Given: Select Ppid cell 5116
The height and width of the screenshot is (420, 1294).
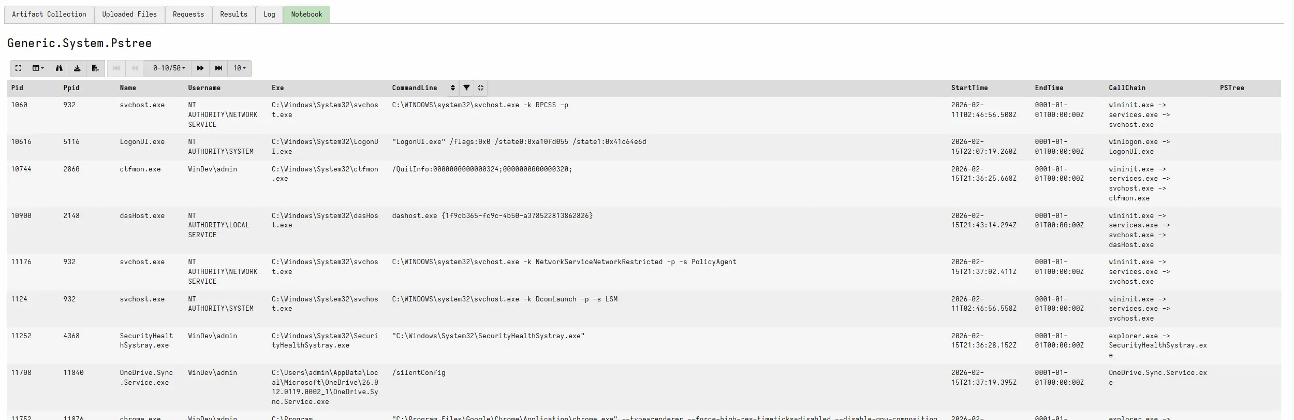Looking at the screenshot, I should [71, 142].
